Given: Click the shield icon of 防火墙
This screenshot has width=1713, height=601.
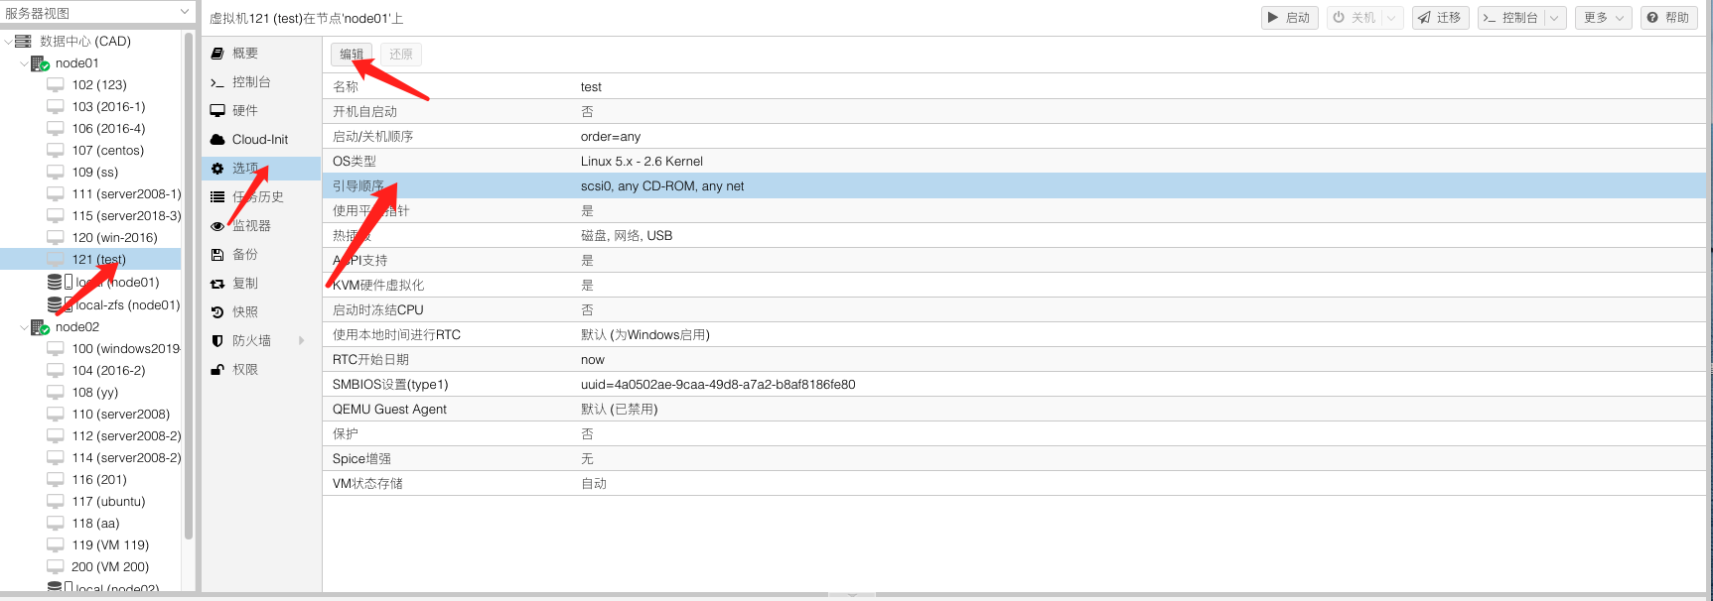Looking at the screenshot, I should [217, 341].
